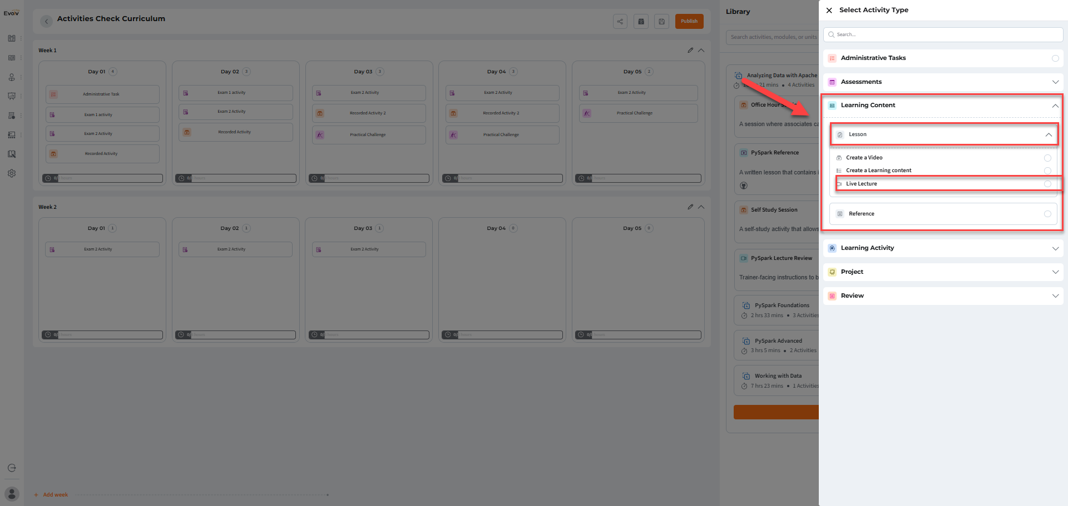Click the hours progress bar under Week 1 Day 01
Screen dimensions: 1068x506
102,178
